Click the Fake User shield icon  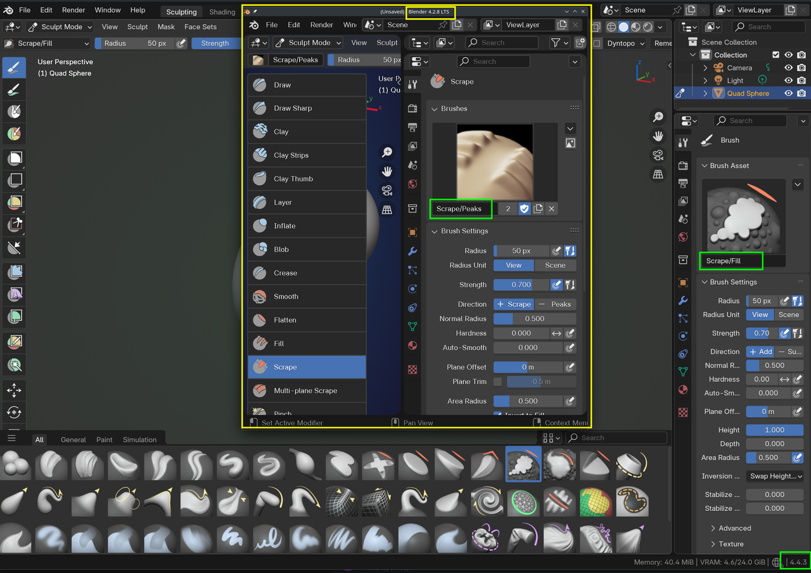[x=524, y=209]
